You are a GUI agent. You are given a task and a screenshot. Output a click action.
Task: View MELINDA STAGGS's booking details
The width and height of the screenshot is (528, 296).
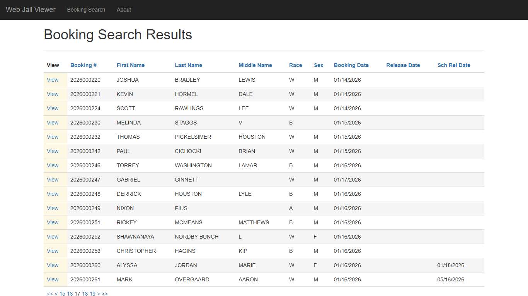[52, 123]
